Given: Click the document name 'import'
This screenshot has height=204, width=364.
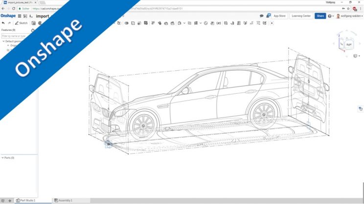Looking at the screenshot, I should tap(43, 16).
